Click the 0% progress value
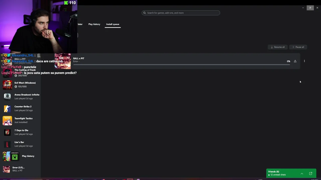The width and height of the screenshot is (321, 180). (288, 61)
